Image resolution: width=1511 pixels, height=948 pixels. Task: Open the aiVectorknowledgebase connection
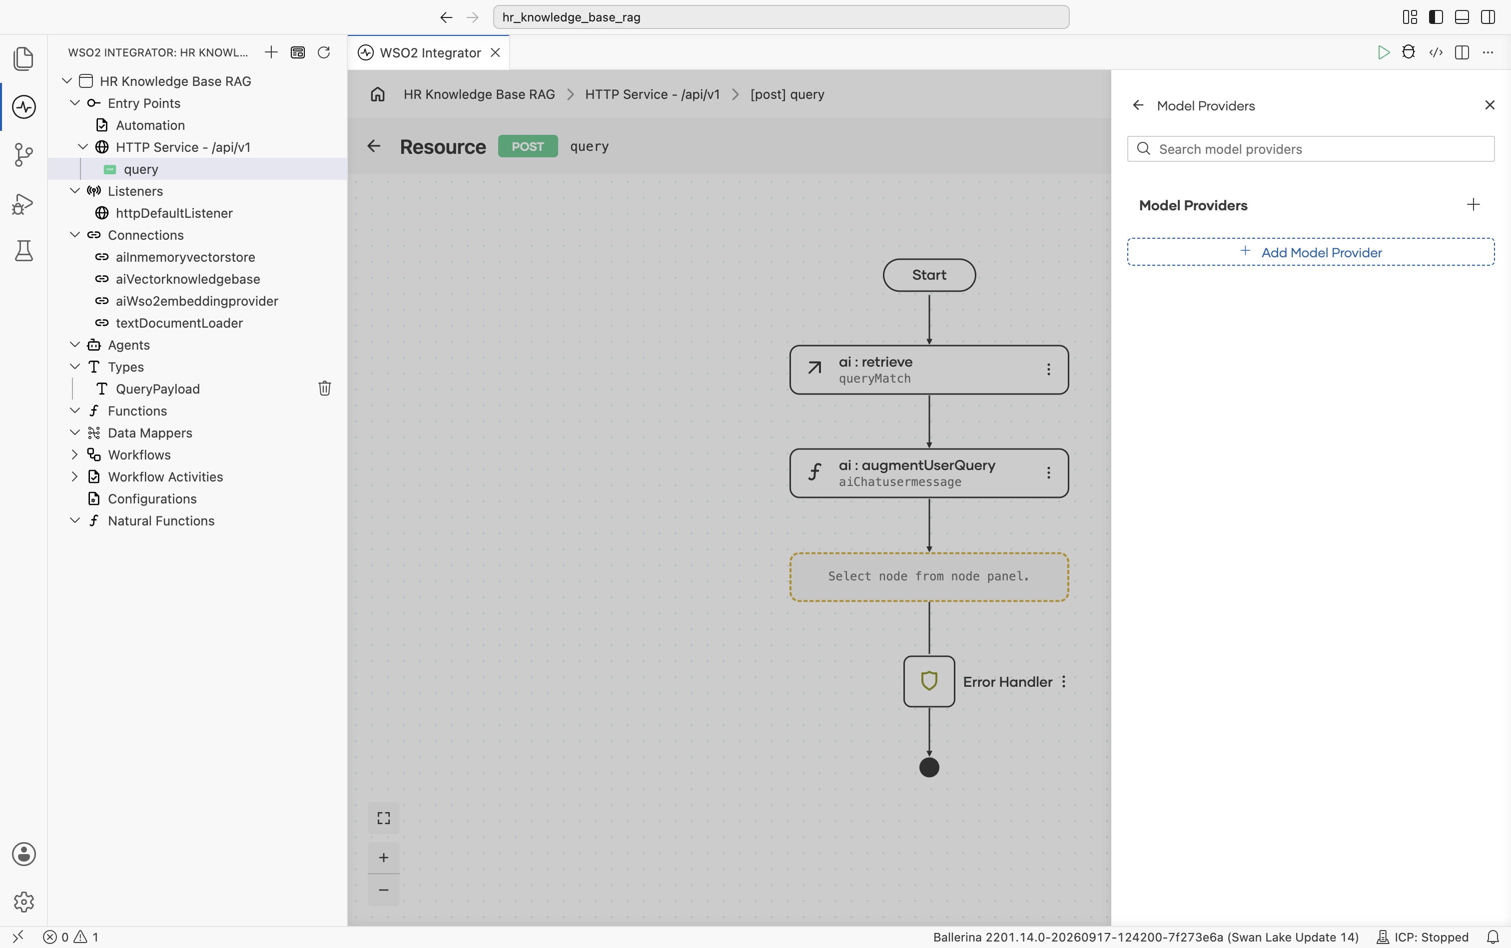(188, 279)
